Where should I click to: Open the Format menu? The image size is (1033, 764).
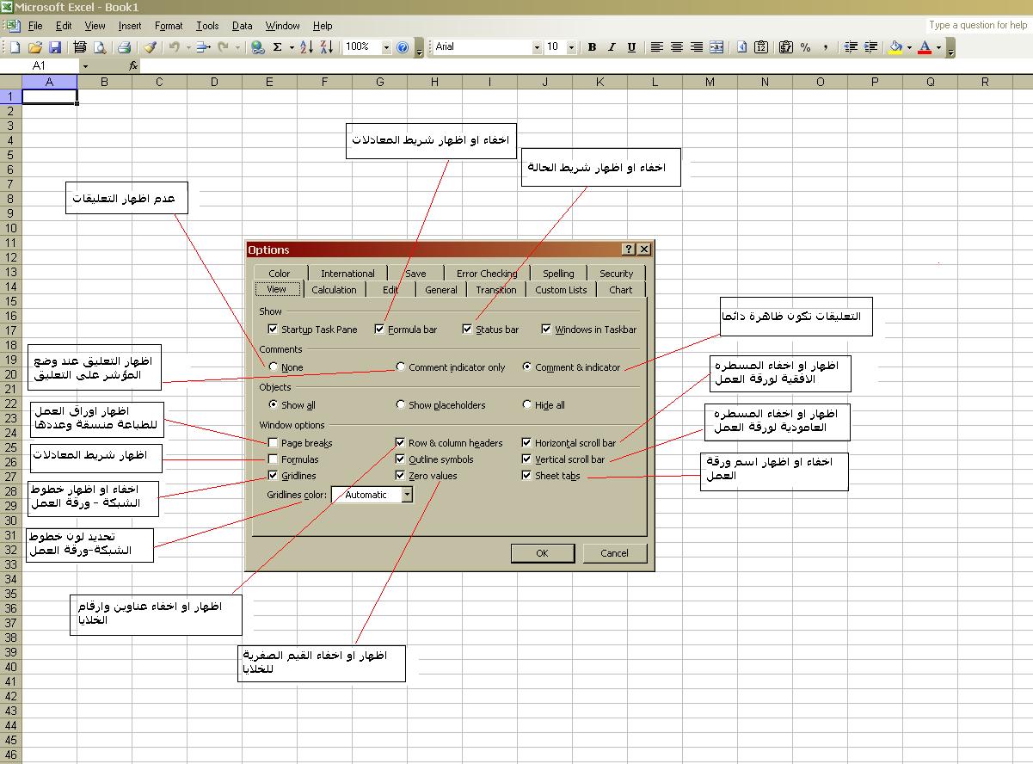click(169, 26)
